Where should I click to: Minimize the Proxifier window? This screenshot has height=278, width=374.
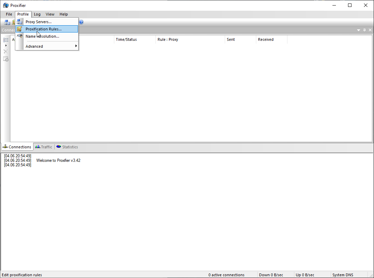tap(334, 5)
